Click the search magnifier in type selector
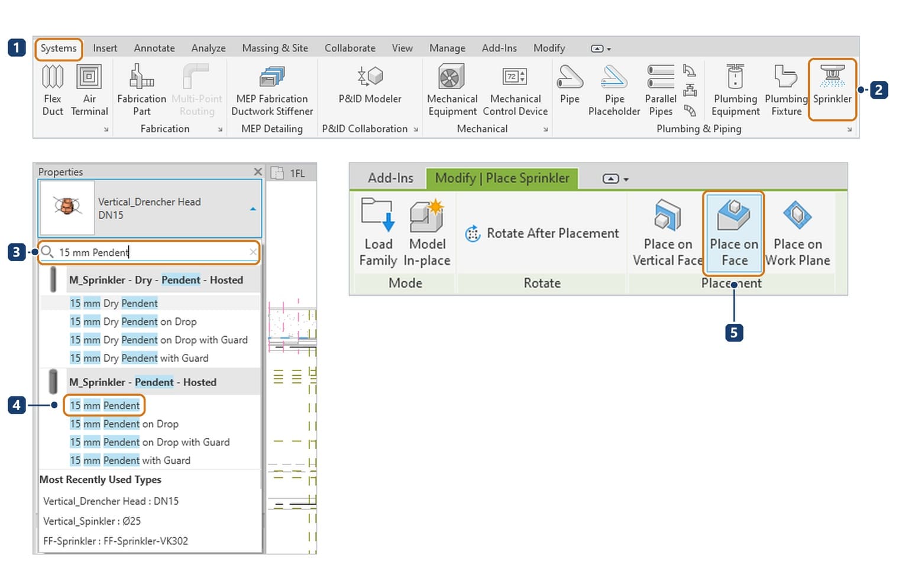 [x=47, y=252]
